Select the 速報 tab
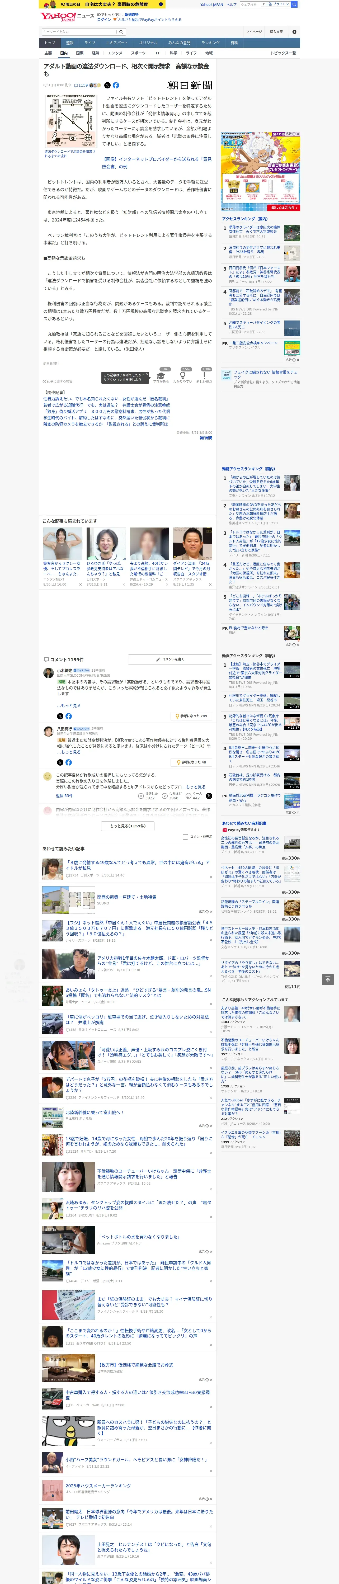The image size is (339, 1584). [69, 43]
